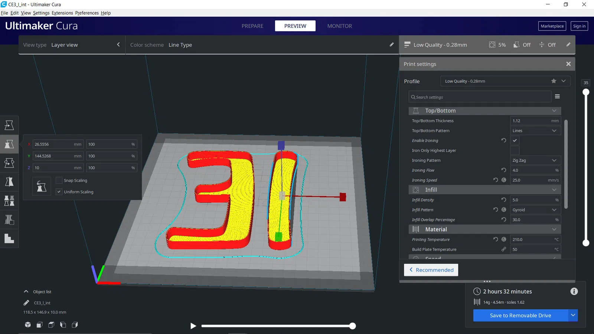Reset the Ironing Speed value
Screen dimensions: 594x334
[x=496, y=180]
